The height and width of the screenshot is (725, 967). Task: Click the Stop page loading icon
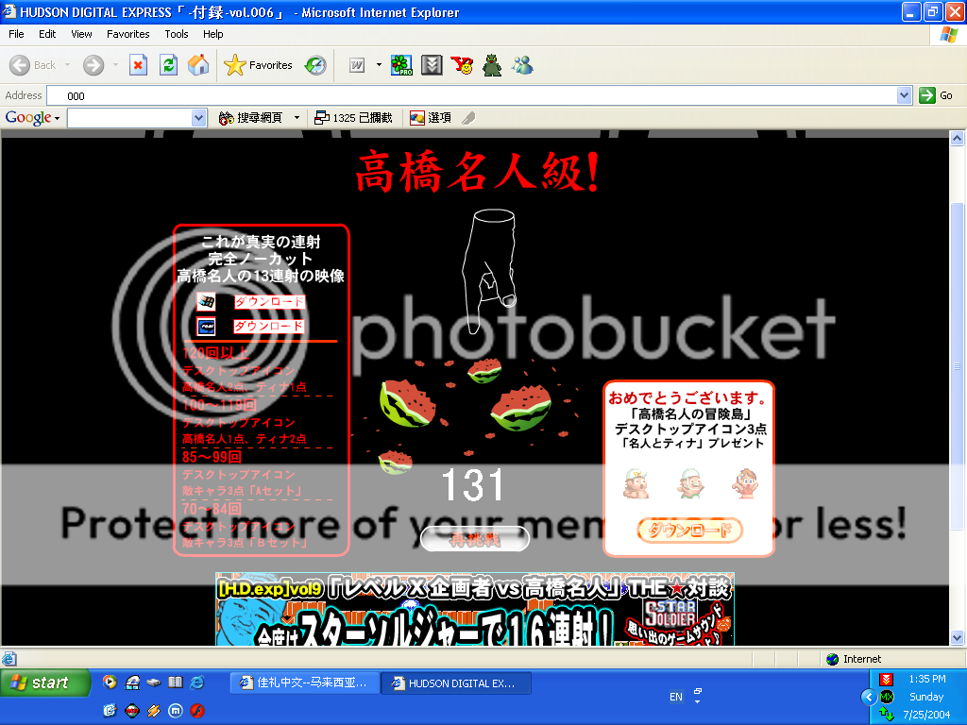pyautogui.click(x=138, y=65)
